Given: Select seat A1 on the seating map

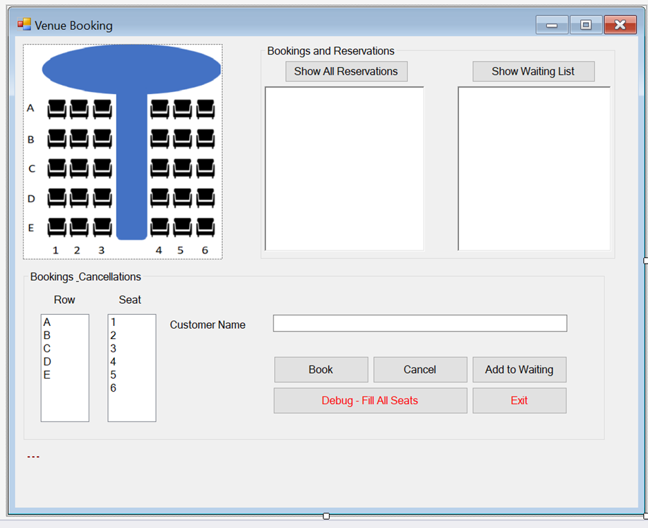Looking at the screenshot, I should 57,108.
